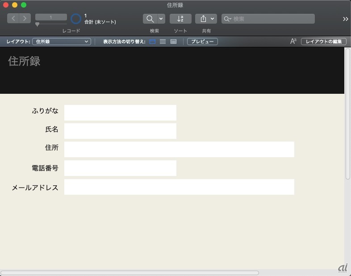Image resolution: width=351 pixels, height=276 pixels.
Task: Click the Share icon button
Action: (203, 19)
